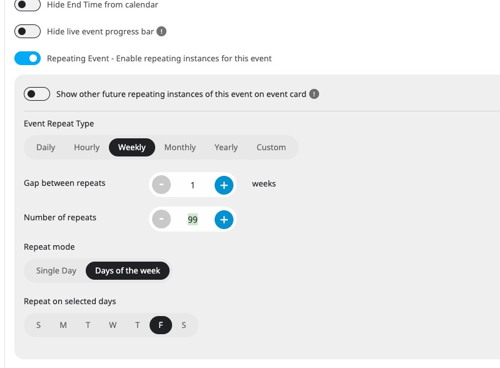
Task: Click info icon beside Hide live event progress bar
Action: point(161,31)
